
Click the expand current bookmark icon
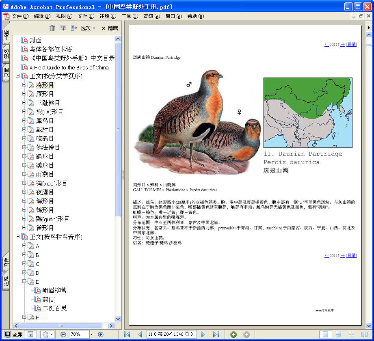tap(74, 28)
